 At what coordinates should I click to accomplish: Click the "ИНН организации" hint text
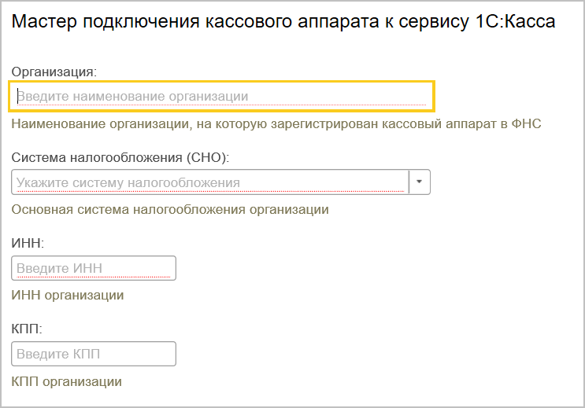click(68, 296)
